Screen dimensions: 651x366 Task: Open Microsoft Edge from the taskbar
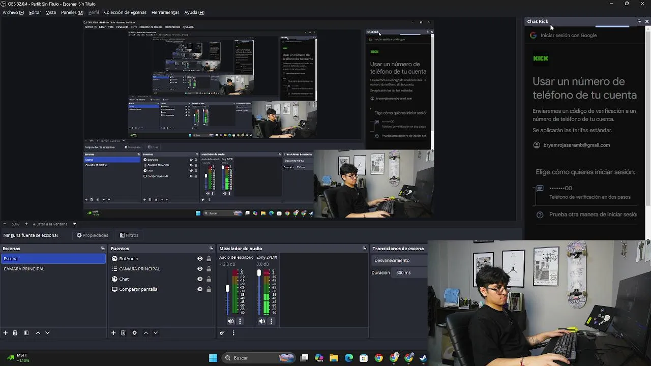[x=349, y=358]
